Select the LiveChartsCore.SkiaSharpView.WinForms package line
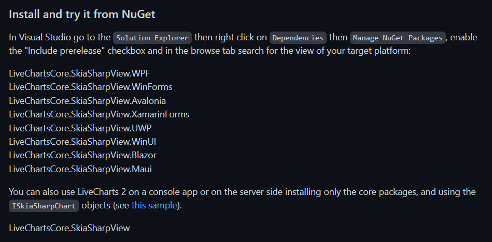This screenshot has height=242, width=492. pos(90,87)
